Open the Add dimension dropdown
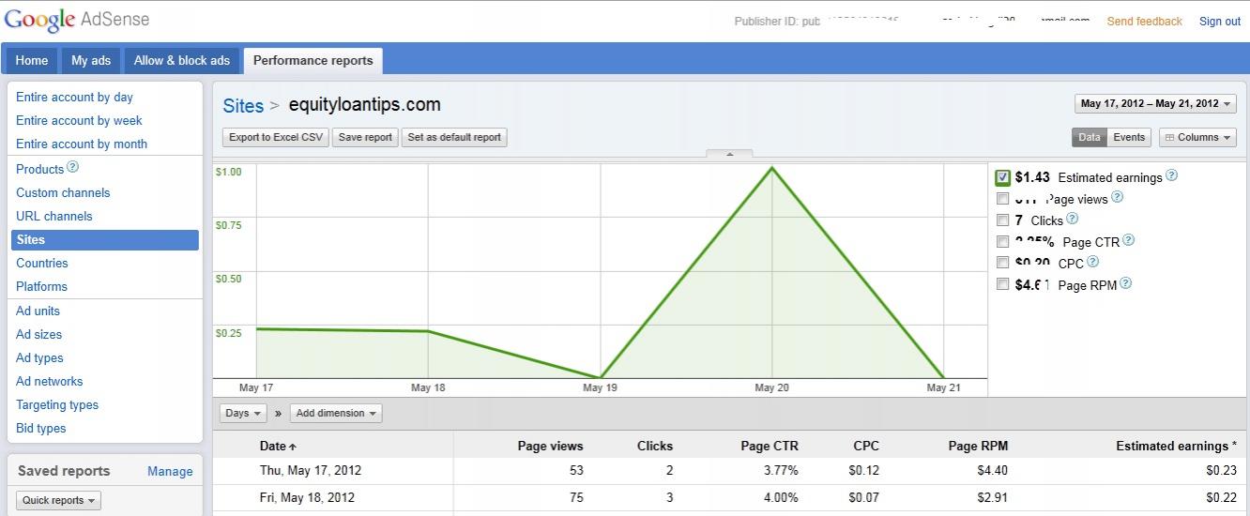 point(336,413)
